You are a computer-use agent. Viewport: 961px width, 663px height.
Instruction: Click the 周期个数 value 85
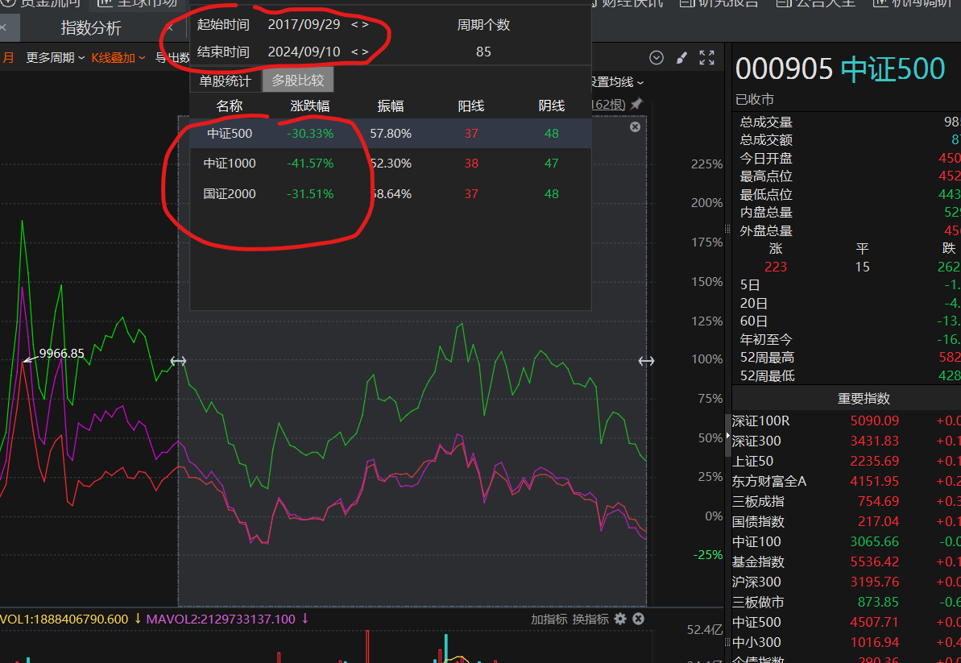tap(483, 52)
